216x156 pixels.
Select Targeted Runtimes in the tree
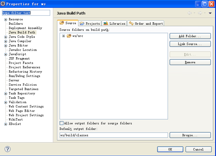coord(24,89)
